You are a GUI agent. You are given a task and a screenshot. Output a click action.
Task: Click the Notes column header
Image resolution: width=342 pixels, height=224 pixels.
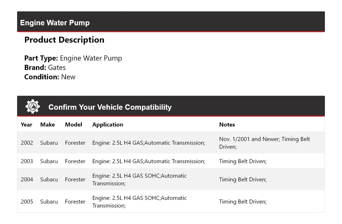(x=227, y=124)
